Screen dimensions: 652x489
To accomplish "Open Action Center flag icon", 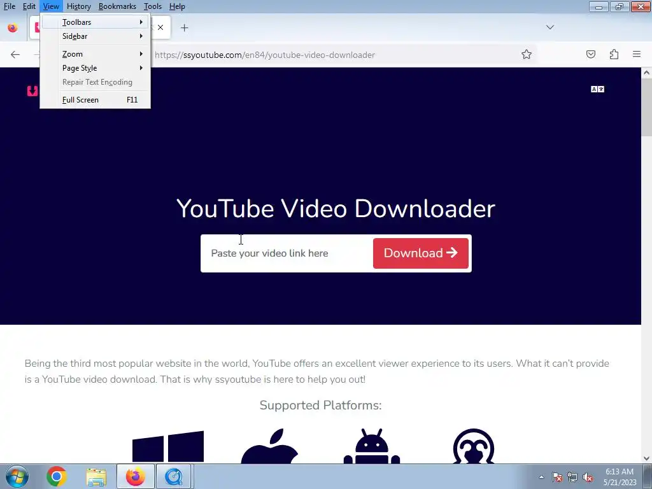I will pos(556,477).
